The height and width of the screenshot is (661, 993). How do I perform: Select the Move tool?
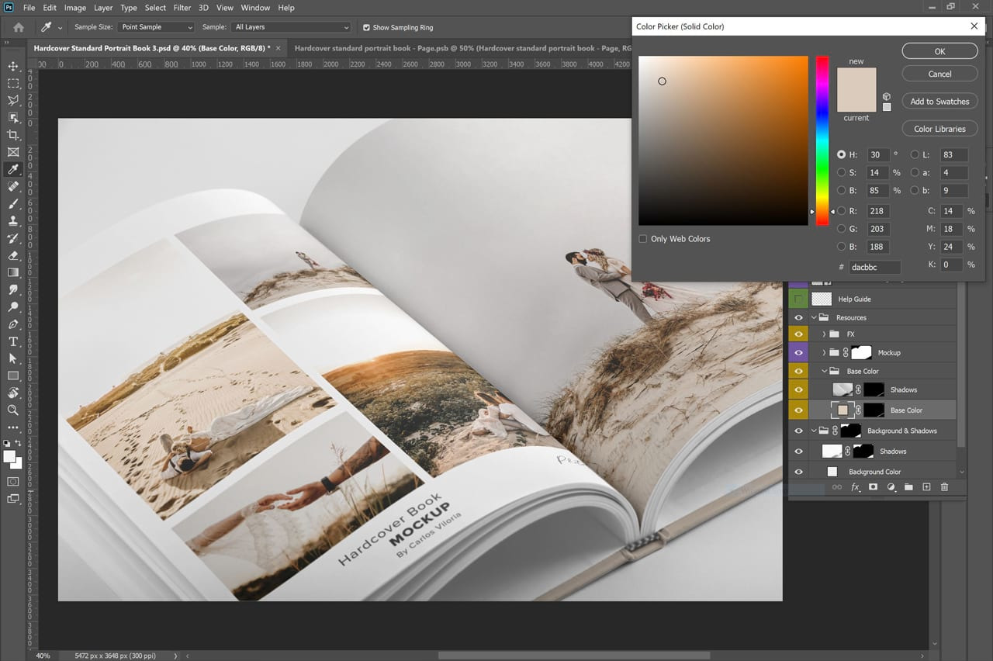[13, 66]
